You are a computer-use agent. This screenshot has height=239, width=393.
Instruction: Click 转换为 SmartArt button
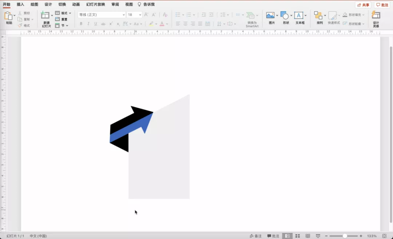pyautogui.click(x=252, y=20)
